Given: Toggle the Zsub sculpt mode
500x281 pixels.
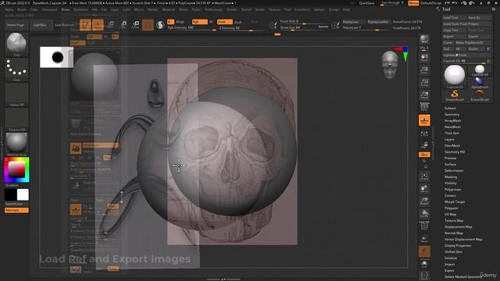Looking at the screenshot, I should [x=238, y=22].
